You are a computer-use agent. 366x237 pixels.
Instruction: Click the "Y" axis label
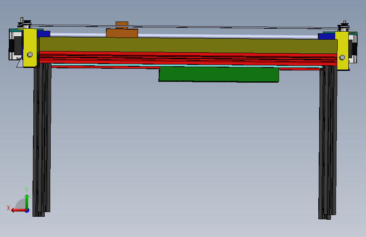(x=27, y=190)
